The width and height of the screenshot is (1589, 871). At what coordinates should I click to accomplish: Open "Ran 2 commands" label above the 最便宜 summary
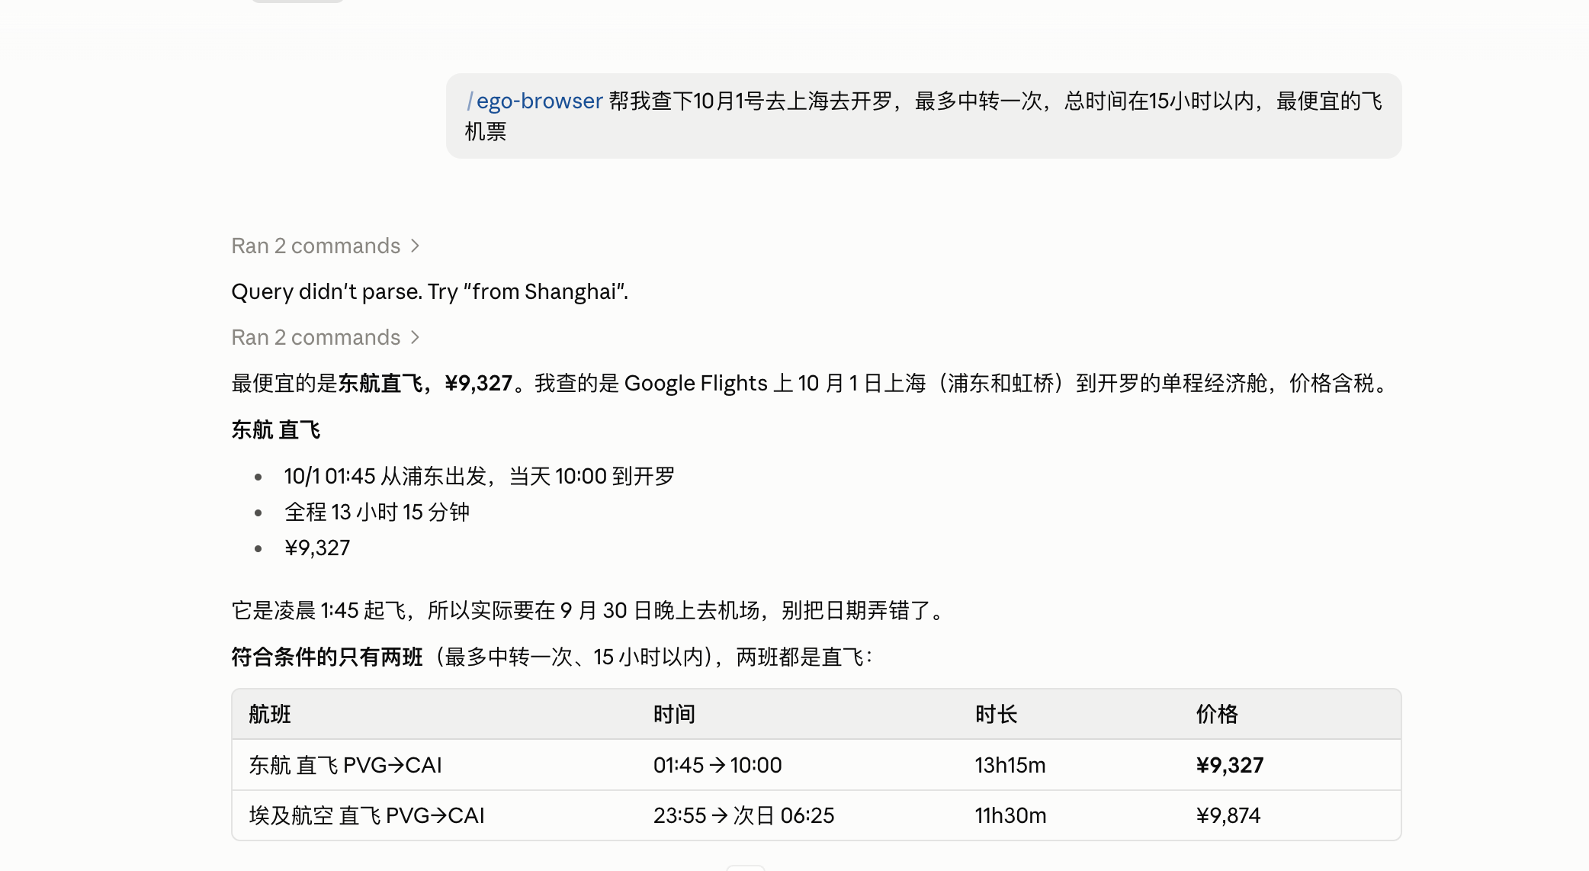point(316,337)
